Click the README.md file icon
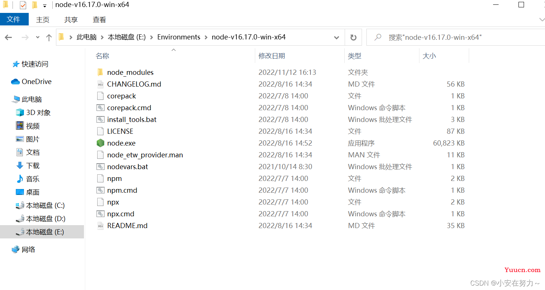The image size is (545, 290). tap(100, 226)
